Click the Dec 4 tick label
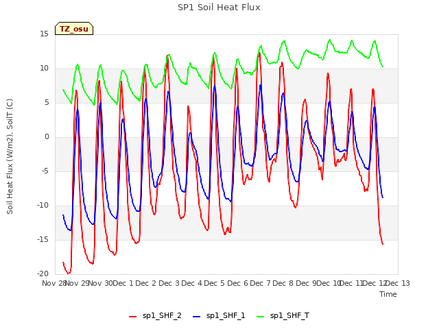This screenshot has height=329, width=439. pos(191,283)
